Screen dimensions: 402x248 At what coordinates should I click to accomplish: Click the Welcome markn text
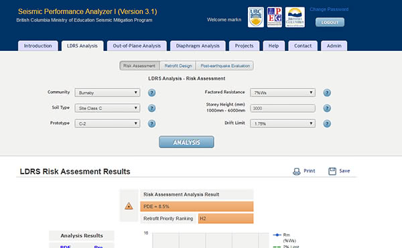click(x=224, y=19)
